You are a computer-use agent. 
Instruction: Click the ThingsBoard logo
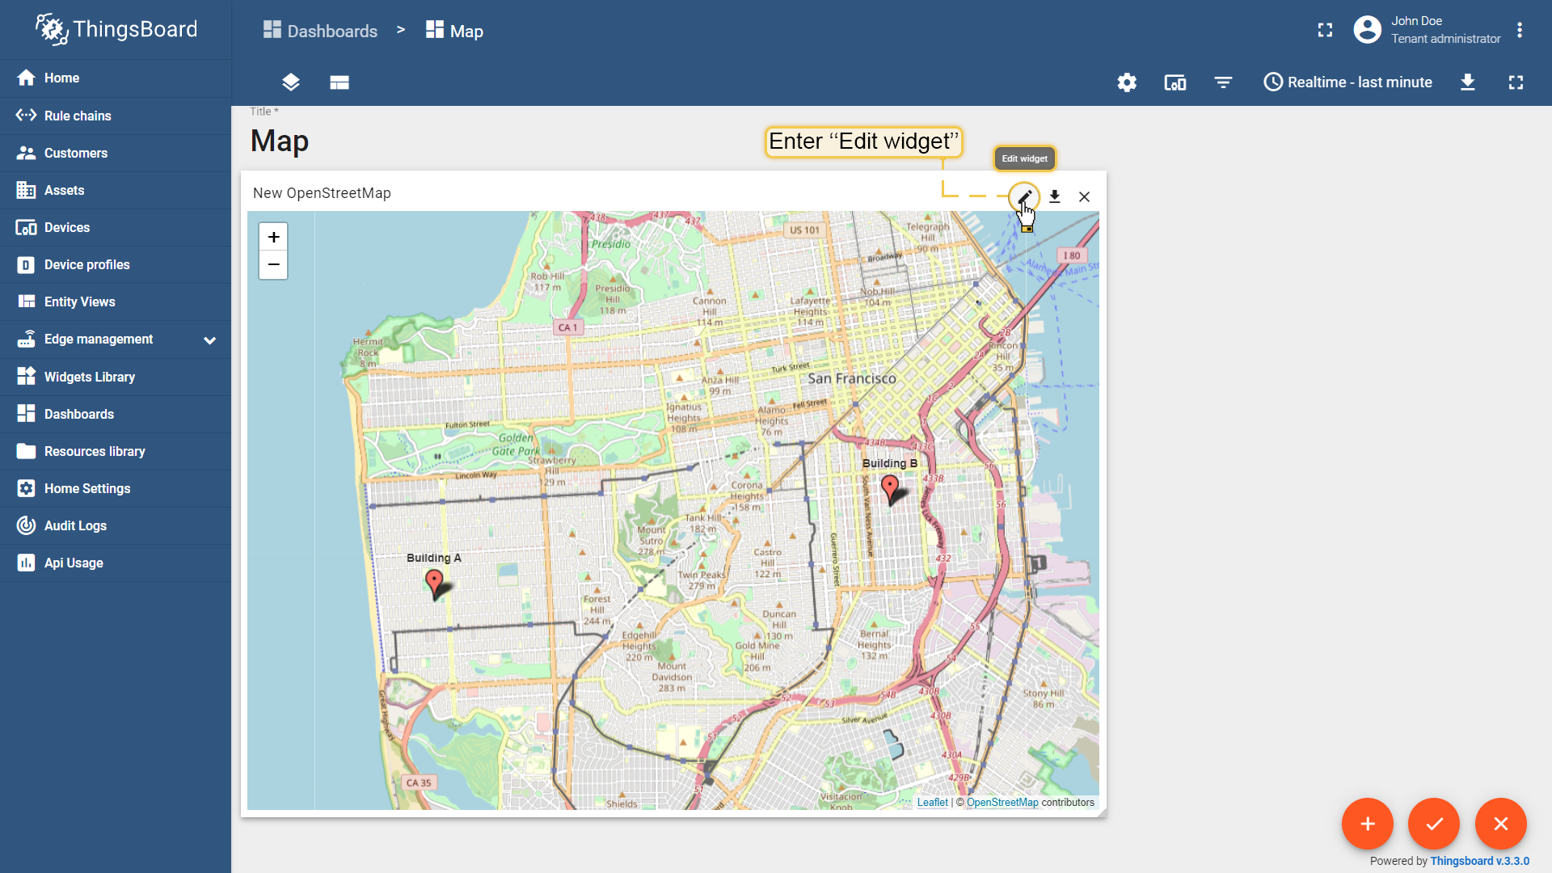click(x=116, y=30)
